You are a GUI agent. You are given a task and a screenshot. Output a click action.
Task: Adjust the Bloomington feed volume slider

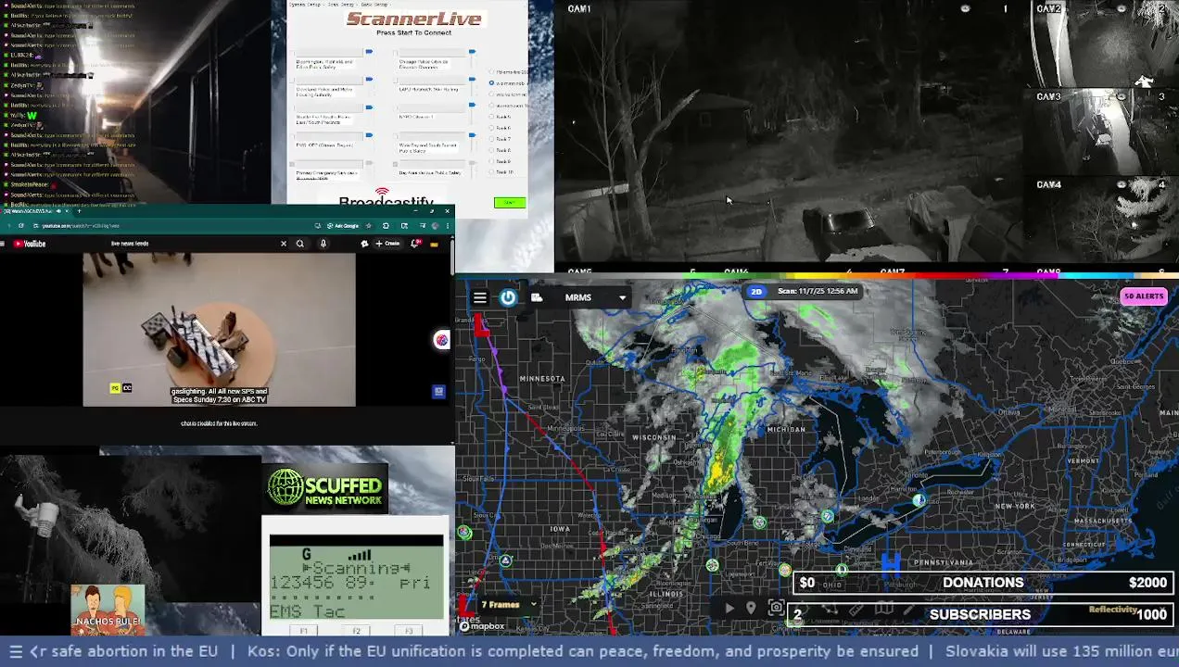369,52
